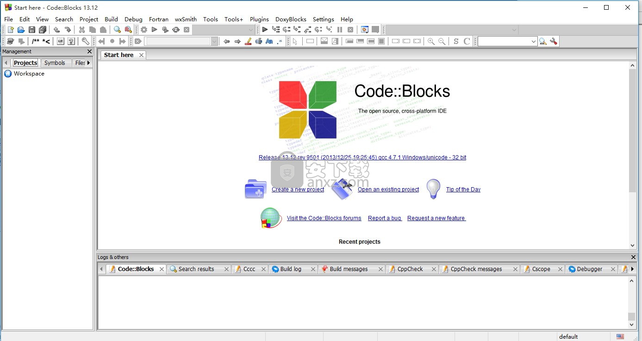Click the Highlight marker icon

tap(248, 41)
